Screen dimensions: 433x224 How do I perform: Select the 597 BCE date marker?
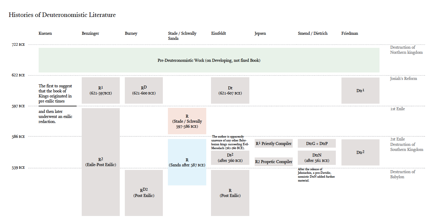18,106
